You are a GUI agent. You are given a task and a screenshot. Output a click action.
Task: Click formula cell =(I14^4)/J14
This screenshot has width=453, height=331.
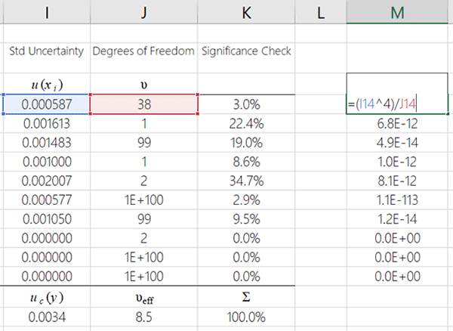coord(397,104)
